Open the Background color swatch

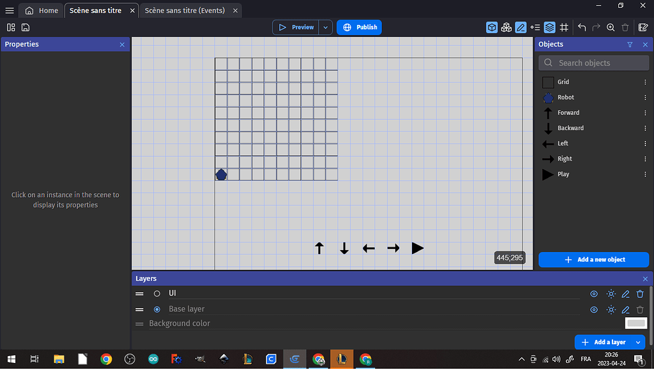click(x=636, y=323)
